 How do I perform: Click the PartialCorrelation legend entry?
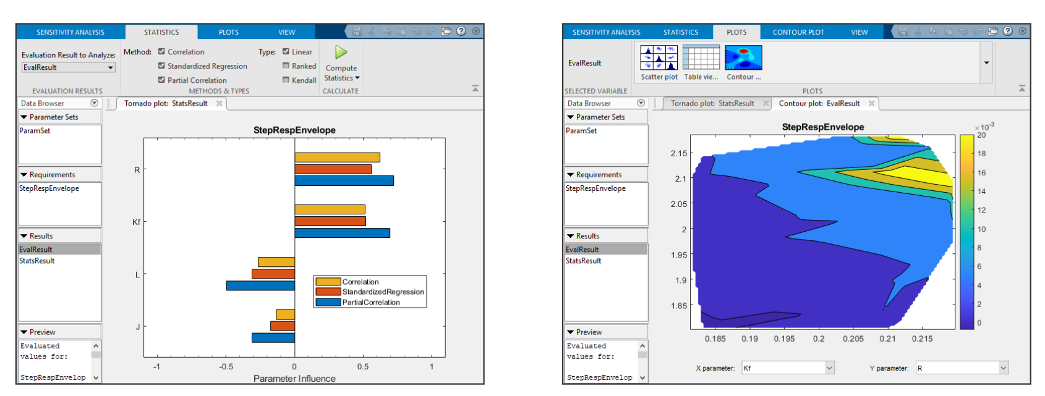[370, 303]
